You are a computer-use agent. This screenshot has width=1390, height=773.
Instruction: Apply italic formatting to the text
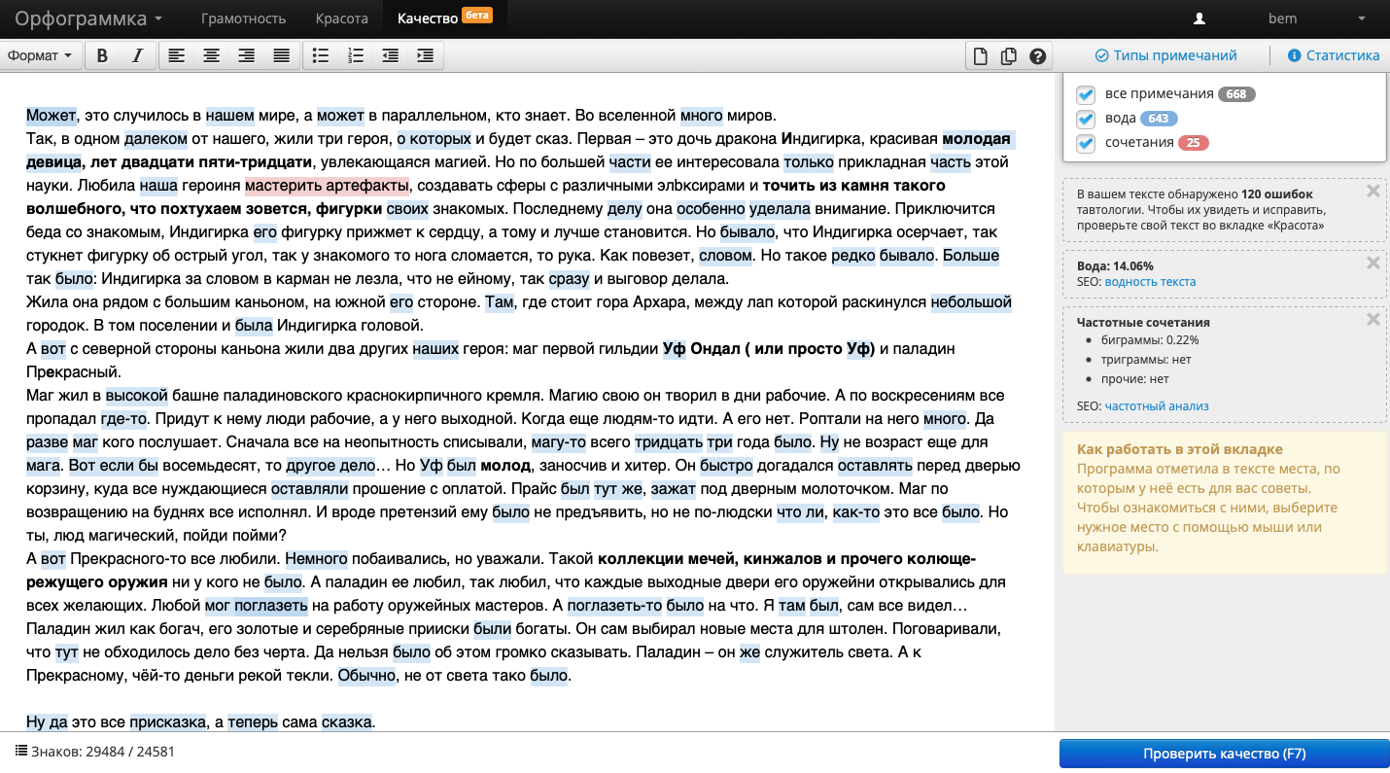(137, 55)
